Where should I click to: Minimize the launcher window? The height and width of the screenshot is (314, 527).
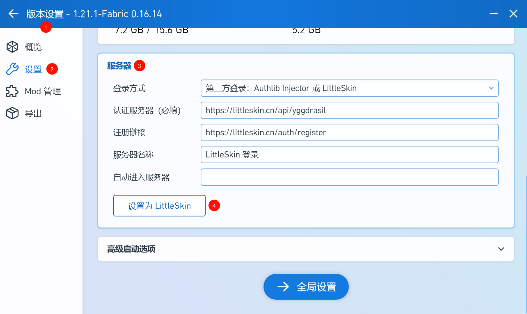(x=494, y=14)
